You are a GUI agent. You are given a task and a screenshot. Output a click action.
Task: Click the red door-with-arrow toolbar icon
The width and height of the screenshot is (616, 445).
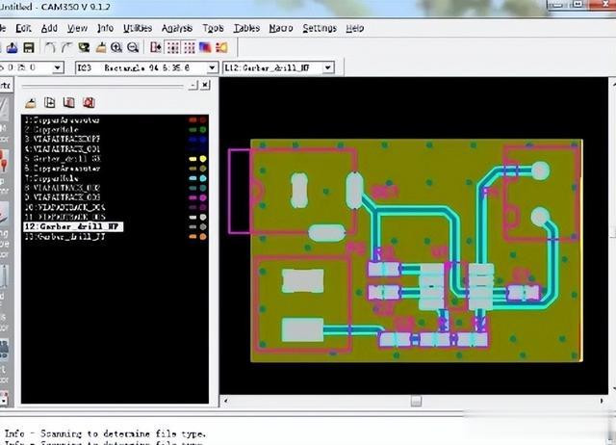click(156, 47)
